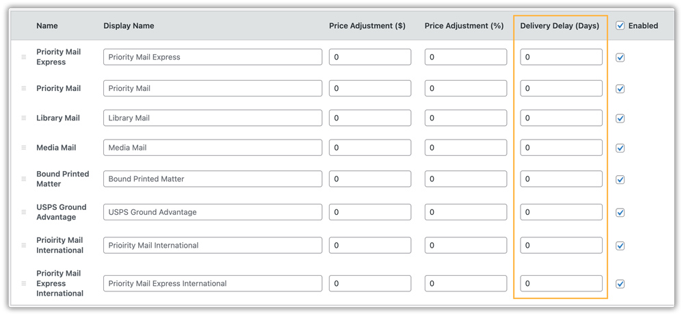This screenshot has height=314, width=684.
Task: Select the USPS Ground Advantage display name field
Action: [212, 212]
